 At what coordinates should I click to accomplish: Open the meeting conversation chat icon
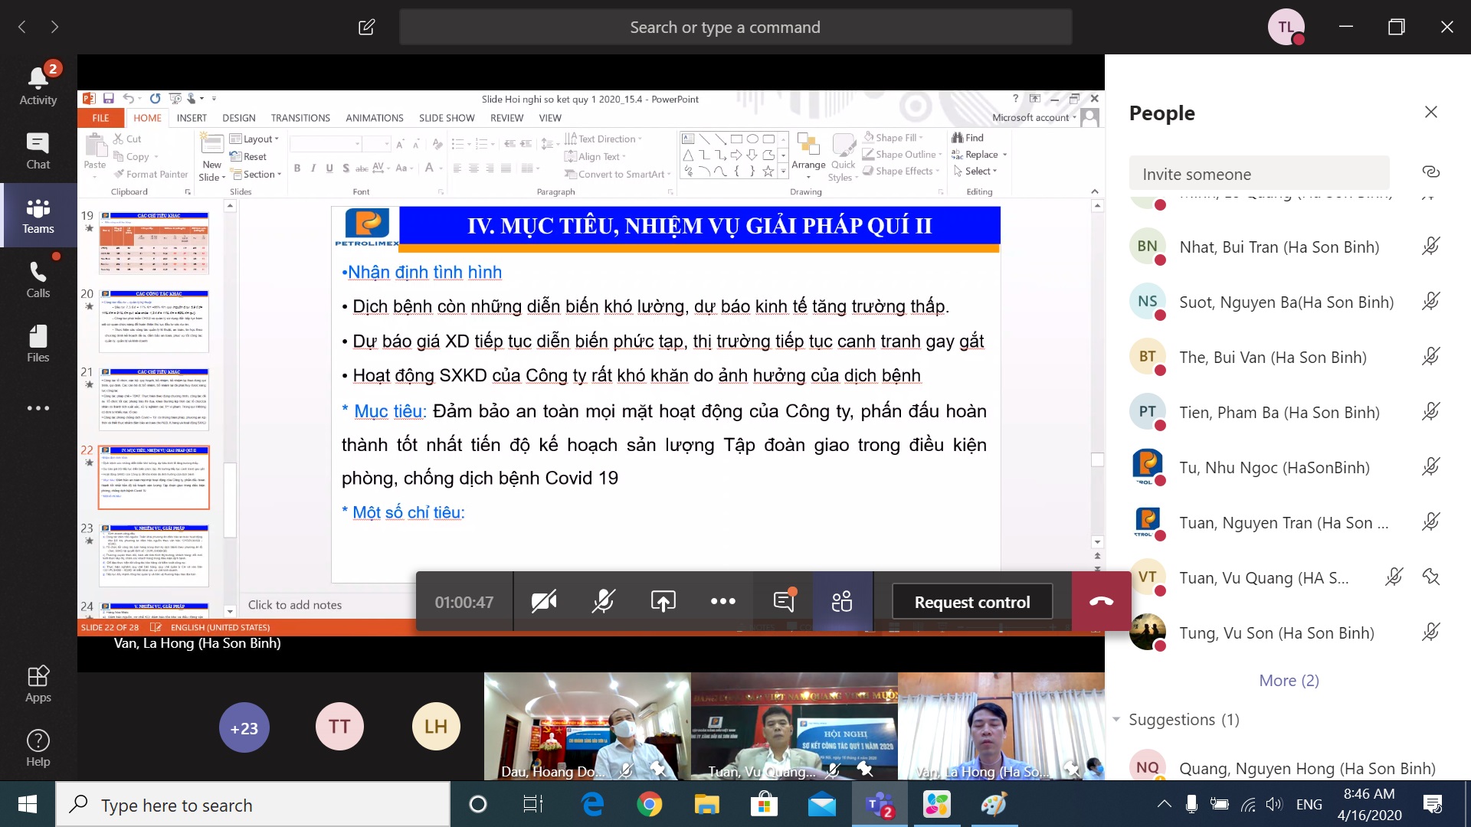[x=783, y=602]
